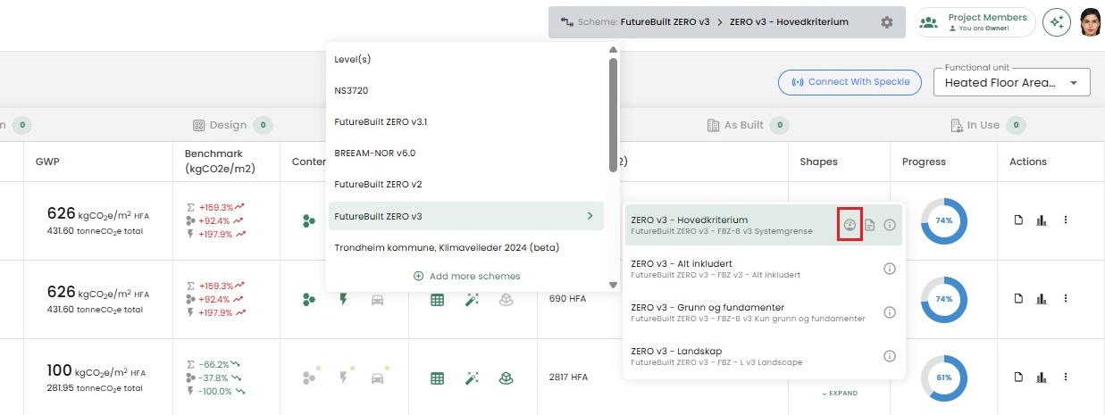
Task: Select the BREEAM-NOR v6.0 scheme
Action: pos(374,153)
